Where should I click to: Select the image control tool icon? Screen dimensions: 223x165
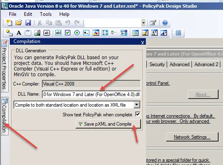click(x=37, y=33)
